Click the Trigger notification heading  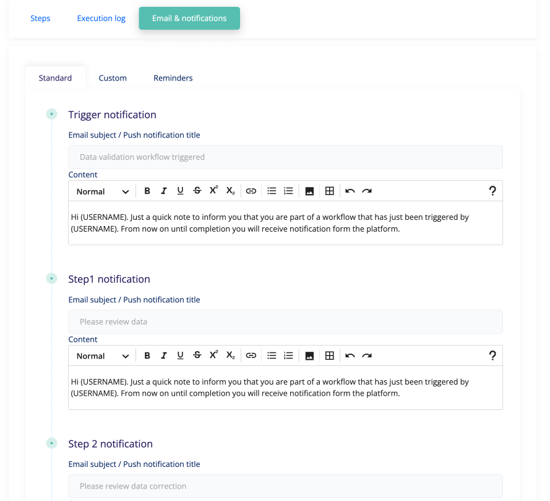pyautogui.click(x=112, y=115)
